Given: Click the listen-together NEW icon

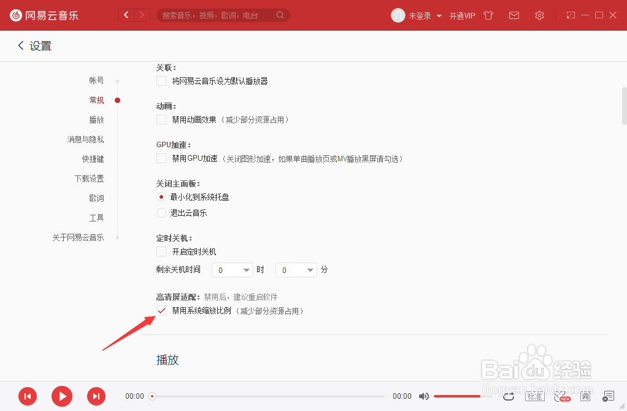Looking at the screenshot, I should 560,396.
